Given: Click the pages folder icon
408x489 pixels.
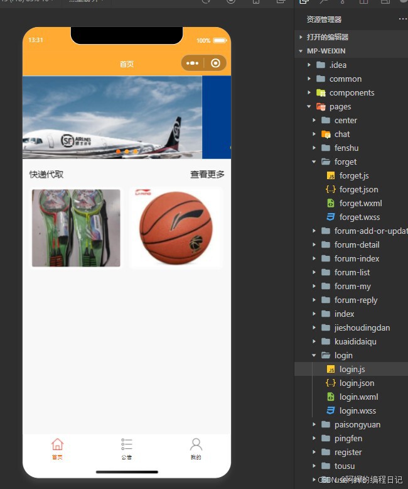Looking at the screenshot, I should click(x=321, y=107).
